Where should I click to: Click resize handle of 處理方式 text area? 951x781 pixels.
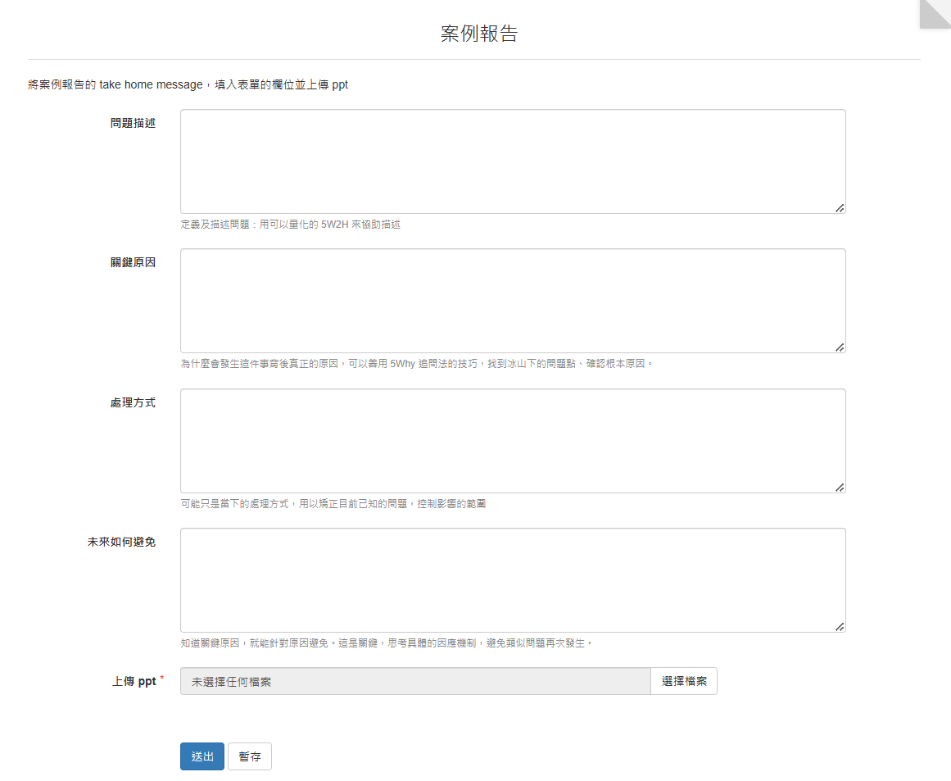click(x=840, y=488)
